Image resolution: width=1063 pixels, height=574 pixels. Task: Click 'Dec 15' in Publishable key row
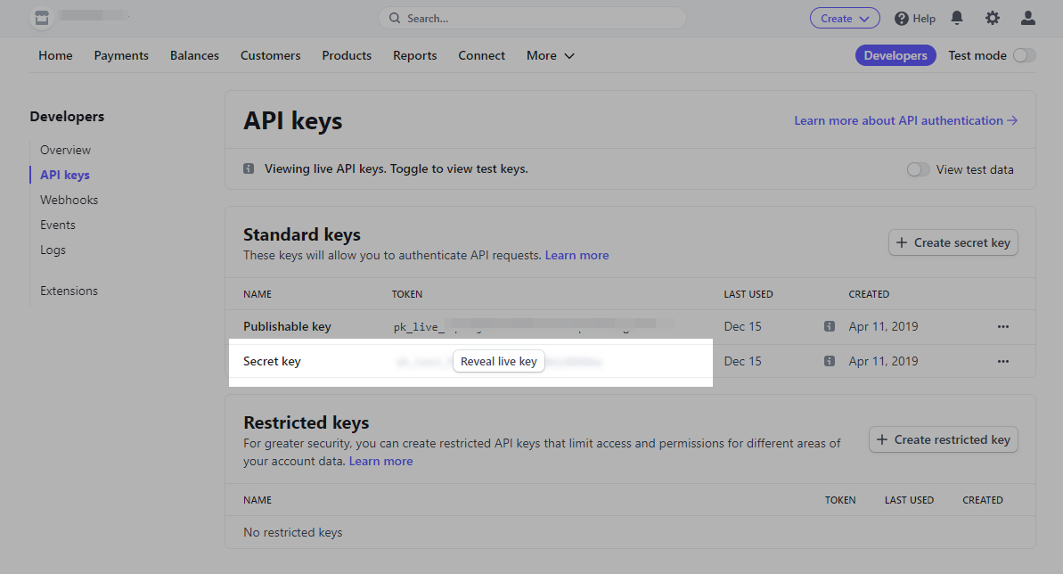(x=742, y=326)
